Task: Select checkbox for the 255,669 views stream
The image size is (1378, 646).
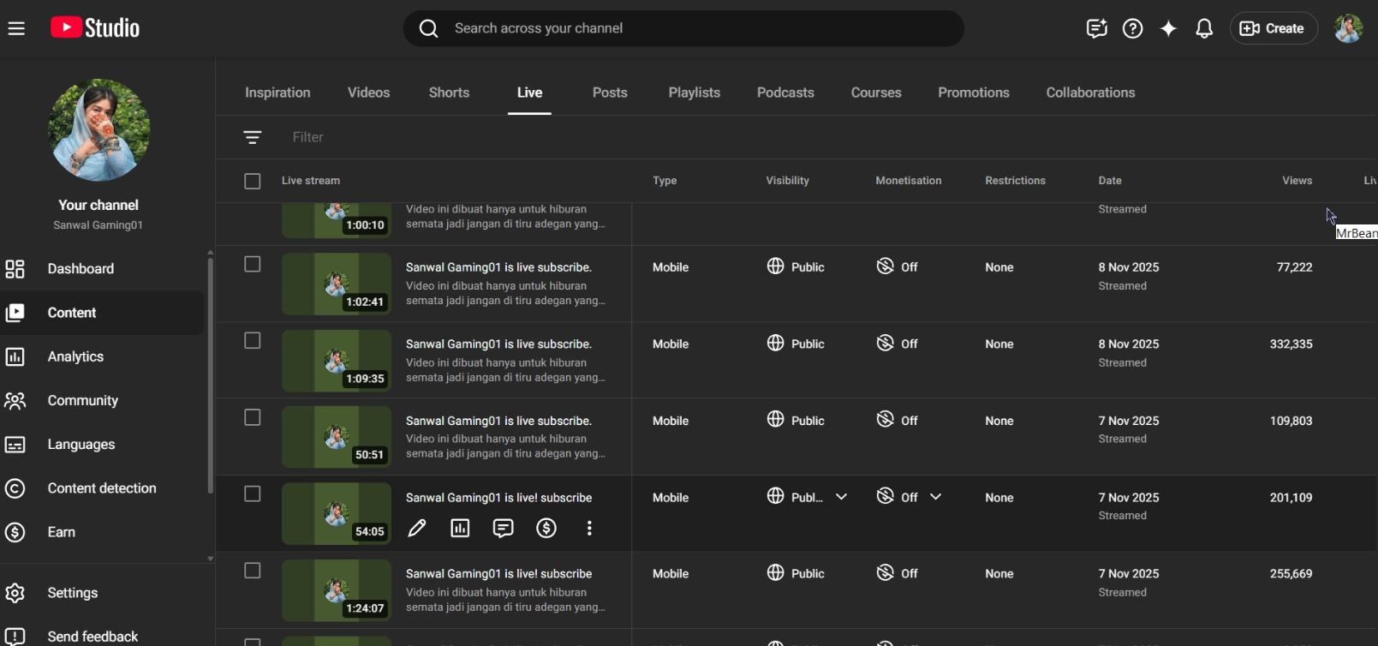Action: pyautogui.click(x=252, y=571)
